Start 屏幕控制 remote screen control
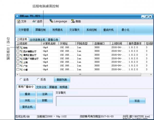This screenshot has width=154, height=120. tap(41, 30)
